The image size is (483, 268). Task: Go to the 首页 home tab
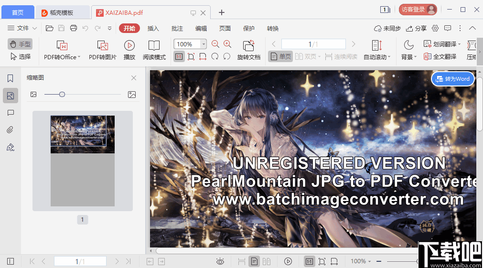(x=18, y=12)
